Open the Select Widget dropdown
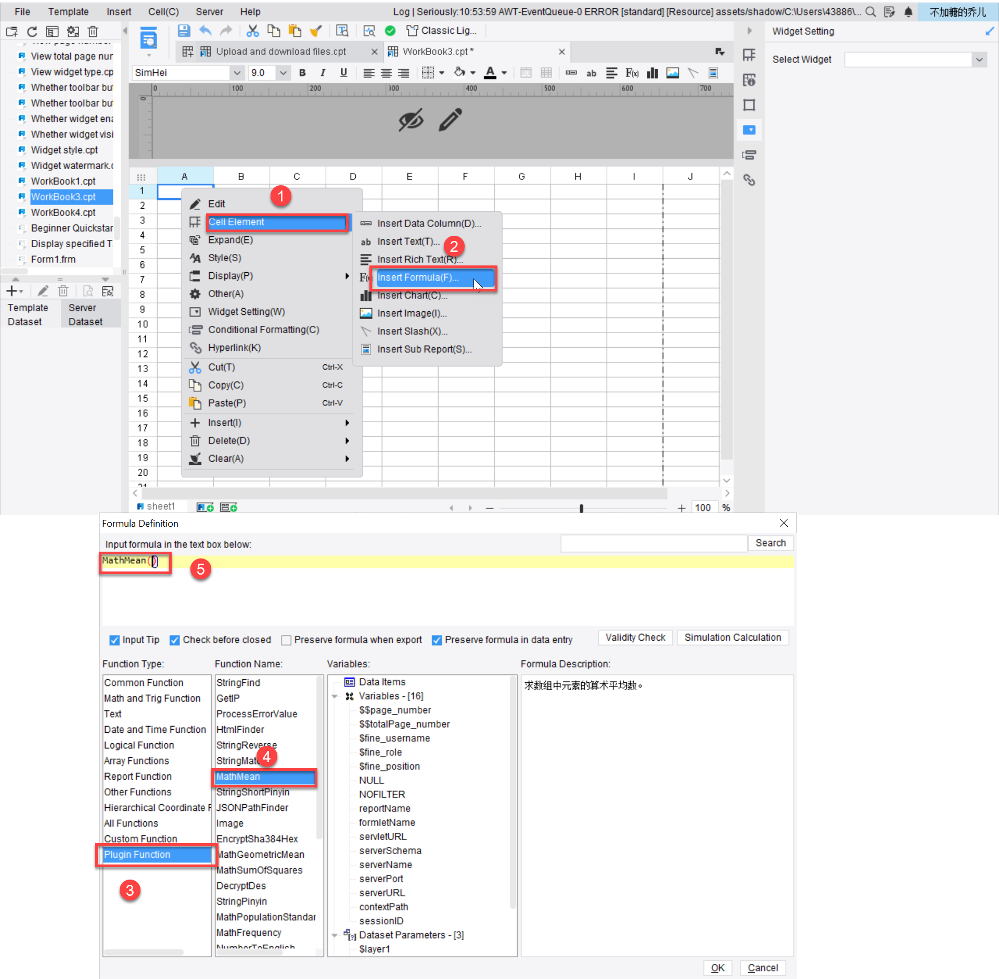The width and height of the screenshot is (999, 979). coord(979,59)
